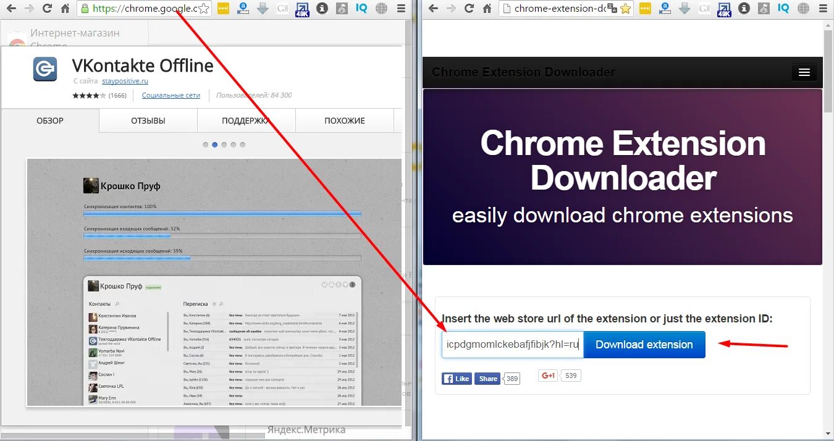Image resolution: width=834 pixels, height=441 pixels.
Task: Reload the Chrome Web Store page
Action: (x=47, y=9)
